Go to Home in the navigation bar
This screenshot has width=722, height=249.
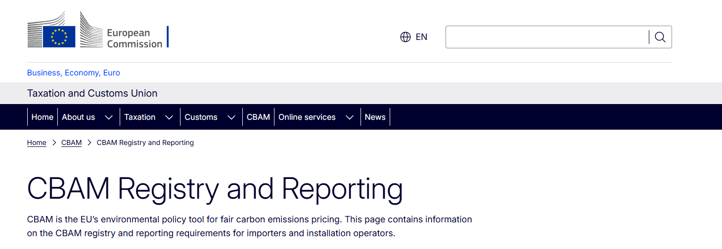(42, 117)
